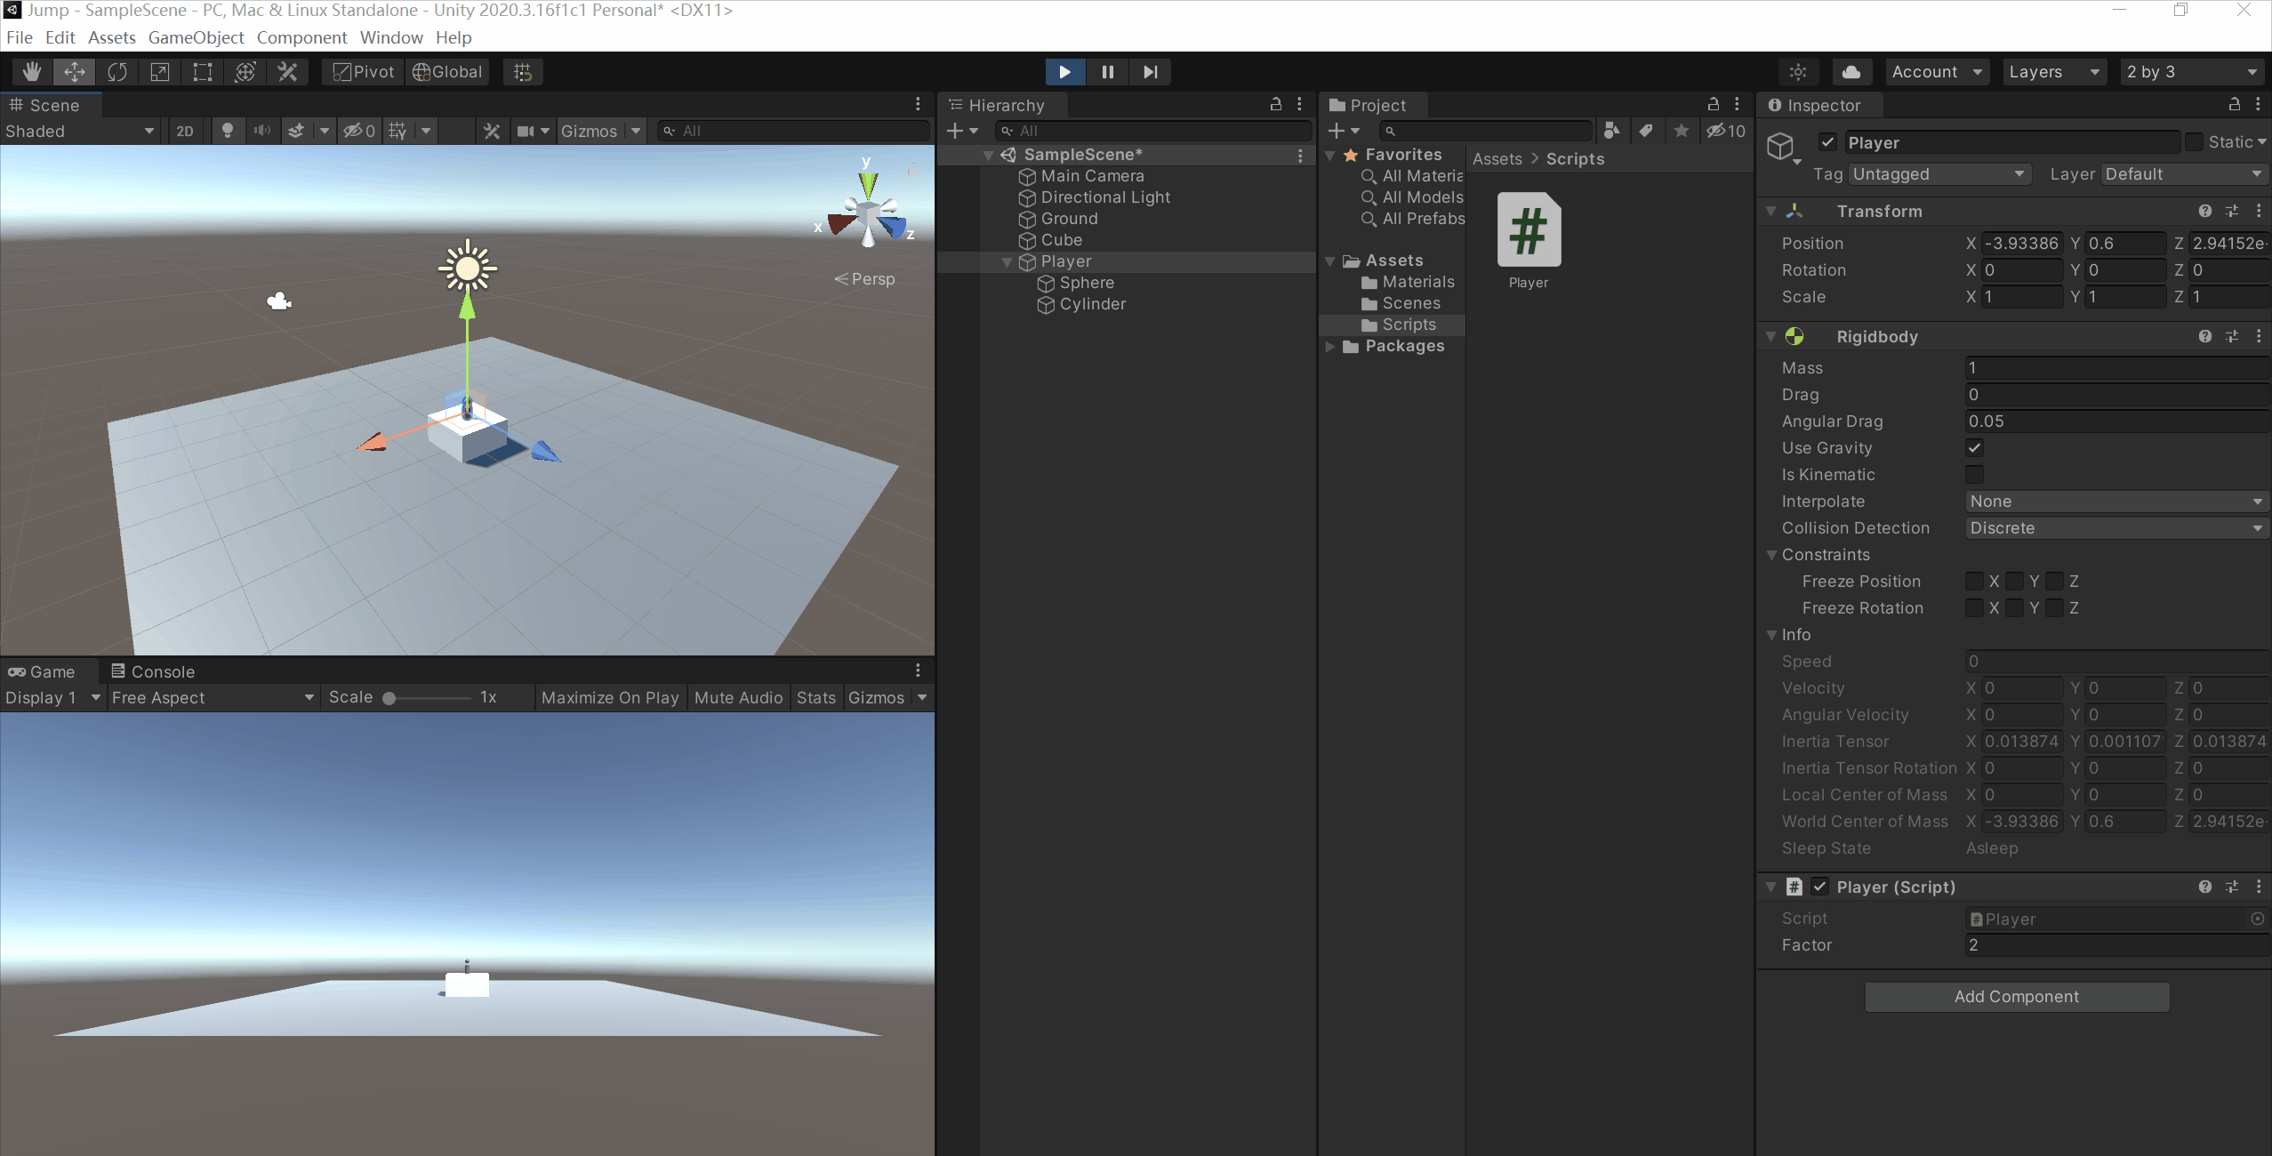This screenshot has height=1156, width=2272.
Task: Adjust the Game view Scale slider
Action: coord(389,698)
